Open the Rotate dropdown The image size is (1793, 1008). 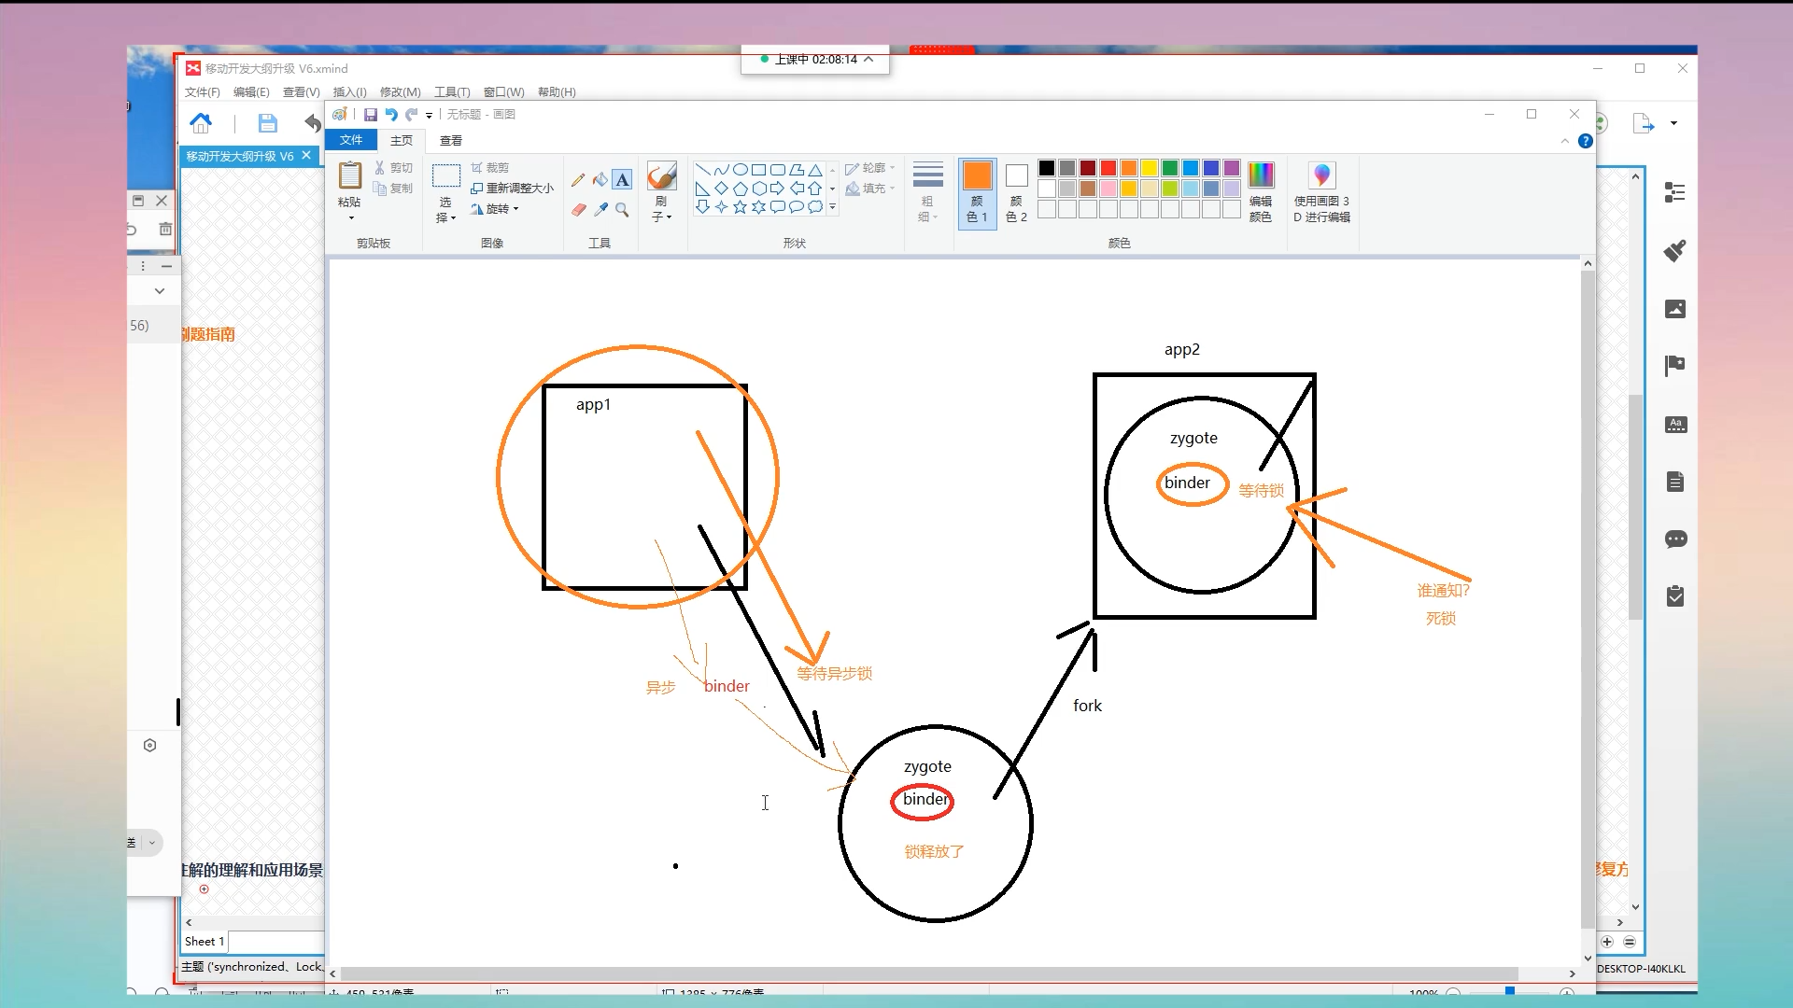(x=497, y=209)
